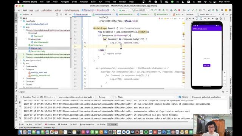The image size is (242, 136).
Task: Open Finder from the Dock
Action: [20, 132]
